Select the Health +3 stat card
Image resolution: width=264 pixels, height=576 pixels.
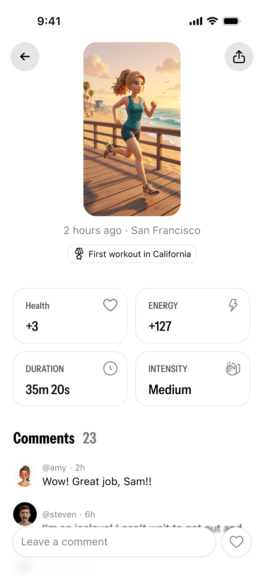(x=70, y=316)
